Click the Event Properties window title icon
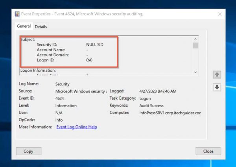Viewport: 236px width, 167px height. pos(17,14)
